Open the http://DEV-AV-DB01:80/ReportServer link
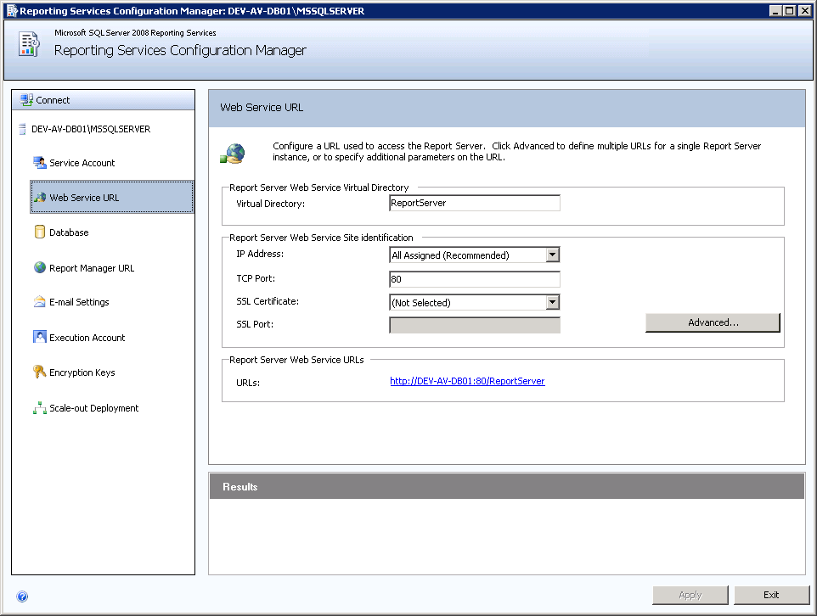The image size is (817, 616). pos(467,382)
